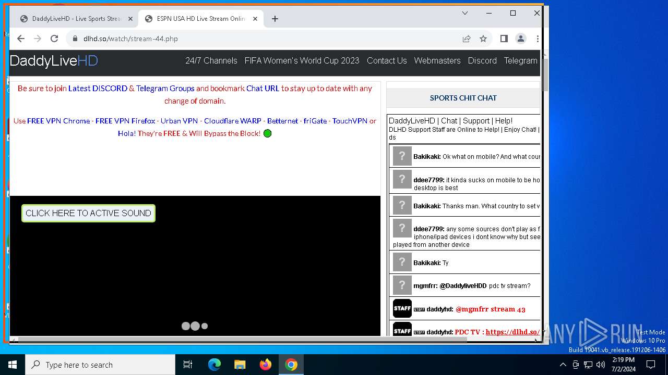
Task: Reload the page with the refresh icon
Action: [x=54, y=39]
